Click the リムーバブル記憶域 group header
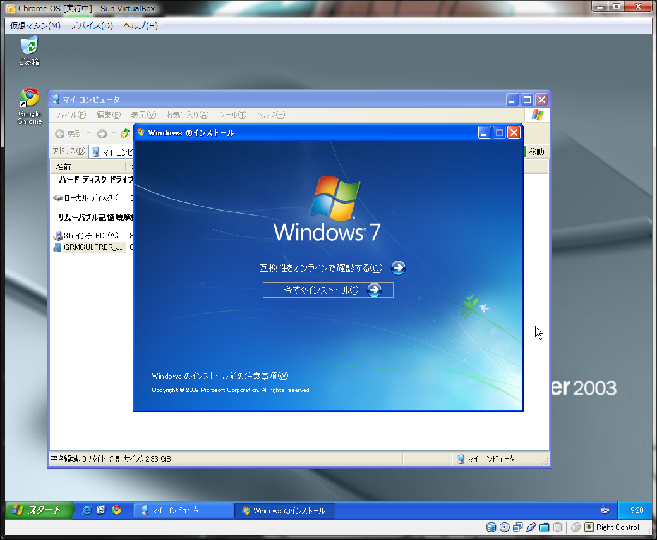Viewport: 657px width, 540px height. [x=95, y=217]
